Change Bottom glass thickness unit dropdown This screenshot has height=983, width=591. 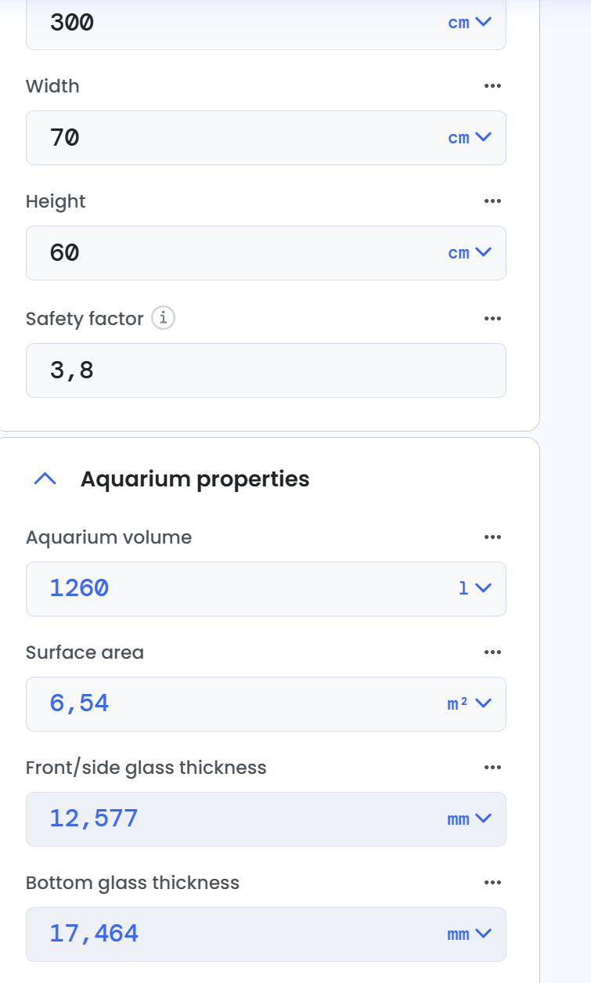(x=470, y=934)
